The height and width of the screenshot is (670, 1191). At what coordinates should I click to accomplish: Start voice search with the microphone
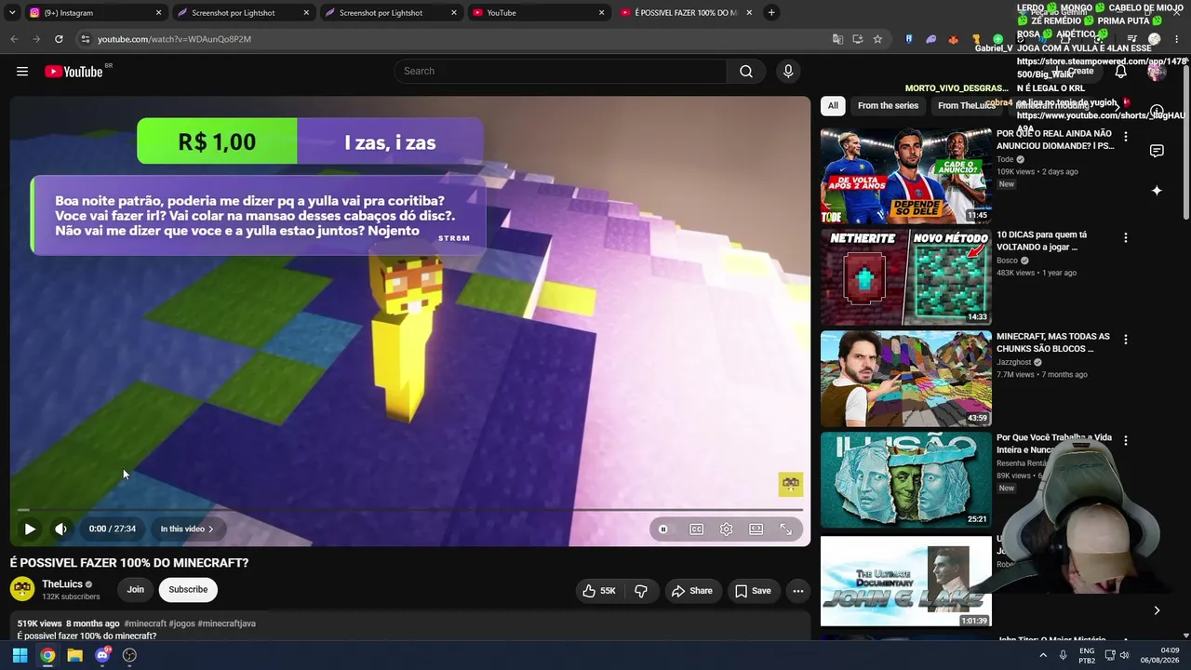click(x=788, y=72)
